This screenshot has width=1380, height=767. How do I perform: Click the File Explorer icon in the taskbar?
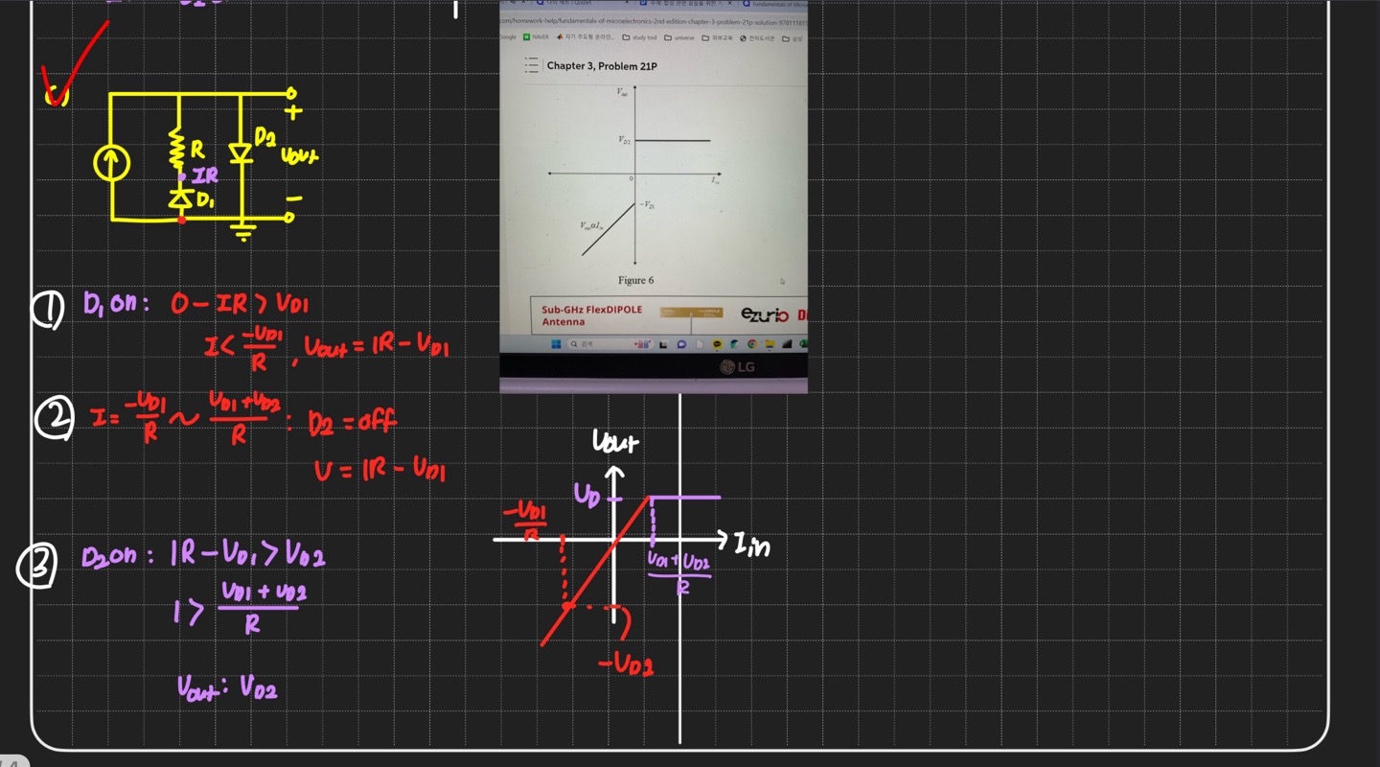(770, 343)
